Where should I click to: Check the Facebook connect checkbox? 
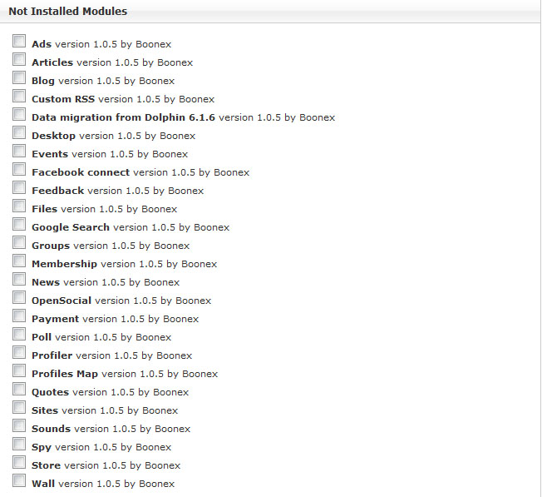(x=19, y=169)
